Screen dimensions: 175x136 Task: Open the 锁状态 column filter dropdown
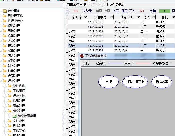click(x=86, y=17)
